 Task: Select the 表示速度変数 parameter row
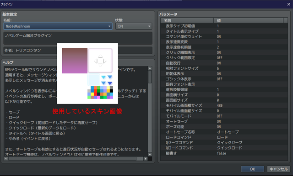pyautogui.click(x=224, y=42)
